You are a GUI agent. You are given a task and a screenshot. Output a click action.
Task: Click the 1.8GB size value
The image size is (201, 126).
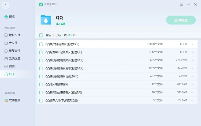pyautogui.click(x=183, y=44)
